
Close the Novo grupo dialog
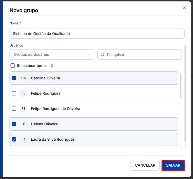pyautogui.click(x=184, y=8)
